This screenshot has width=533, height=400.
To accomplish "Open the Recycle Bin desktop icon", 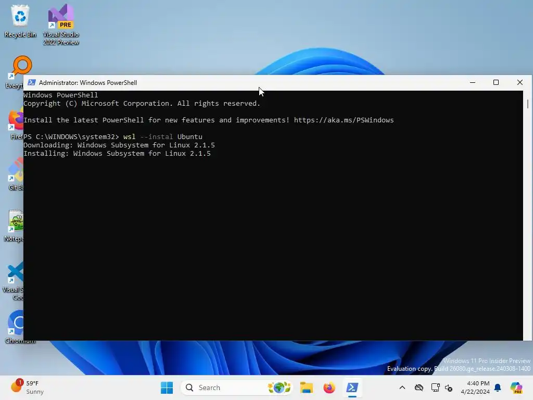I will tap(20, 21).
